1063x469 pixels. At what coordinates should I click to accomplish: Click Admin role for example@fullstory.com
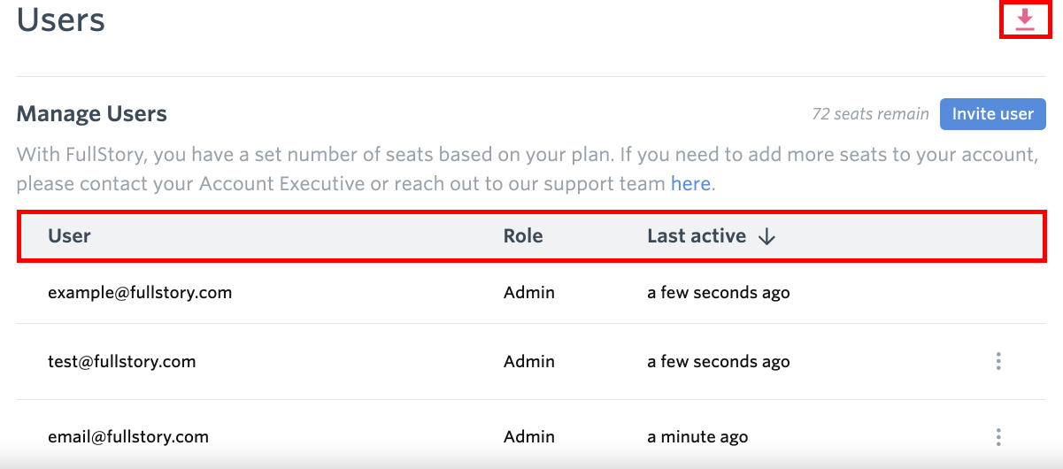click(x=529, y=292)
